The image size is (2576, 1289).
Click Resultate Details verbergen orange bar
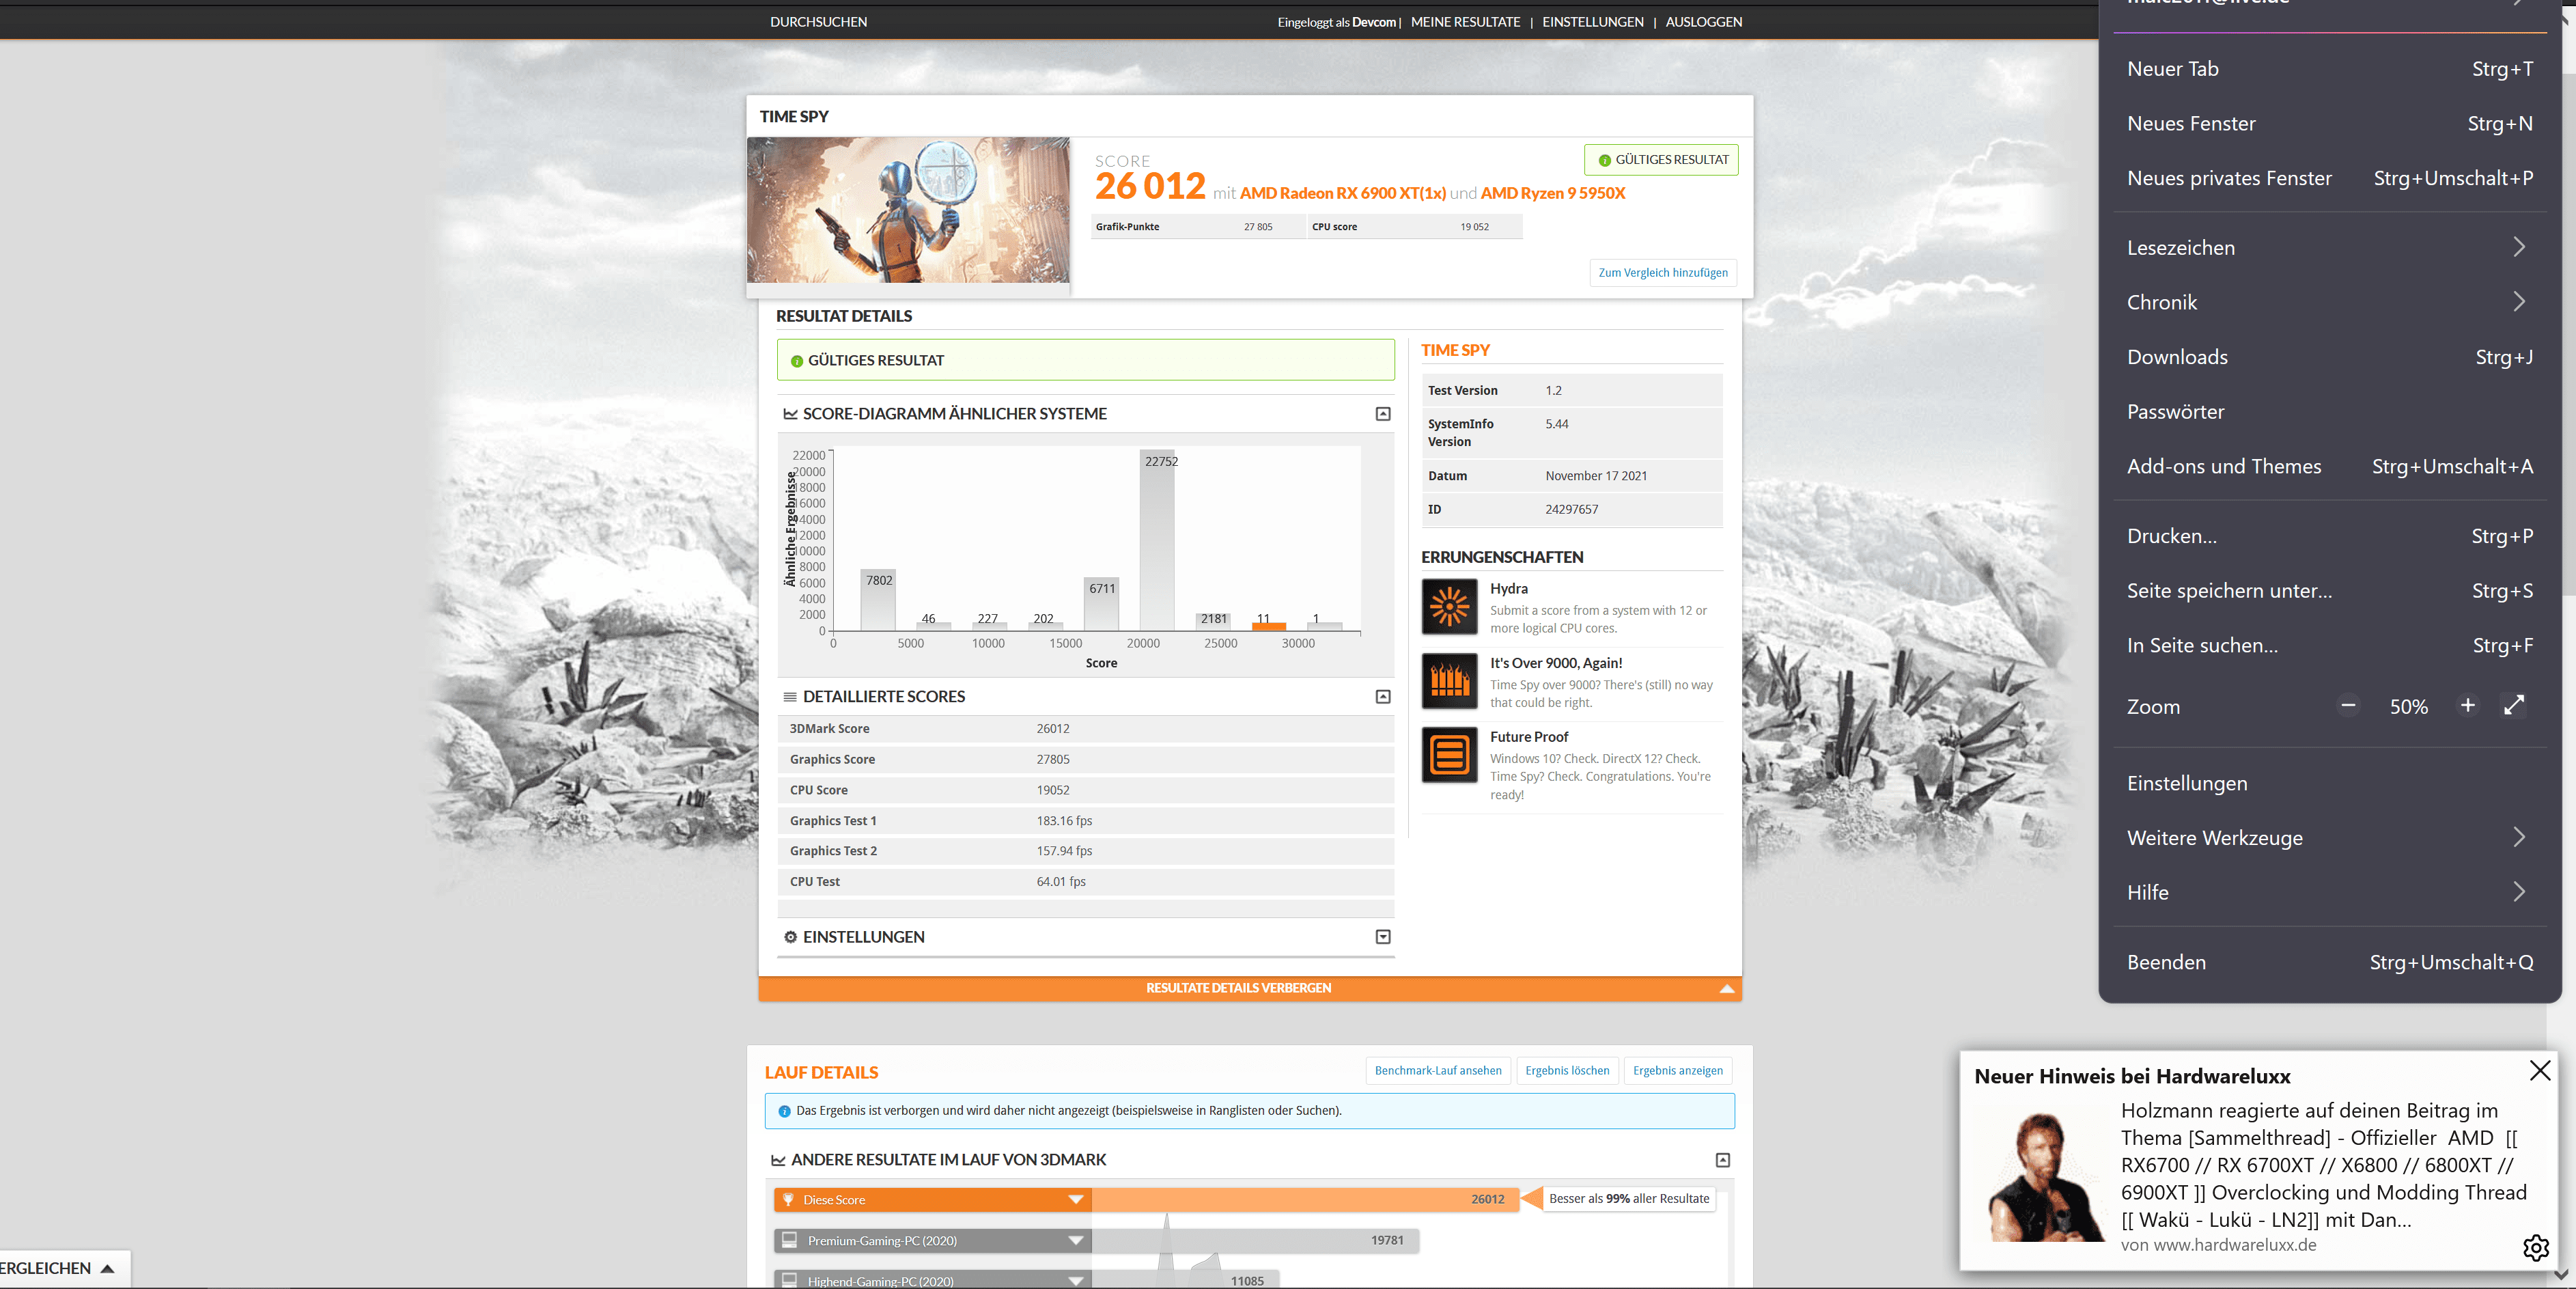(x=1249, y=988)
